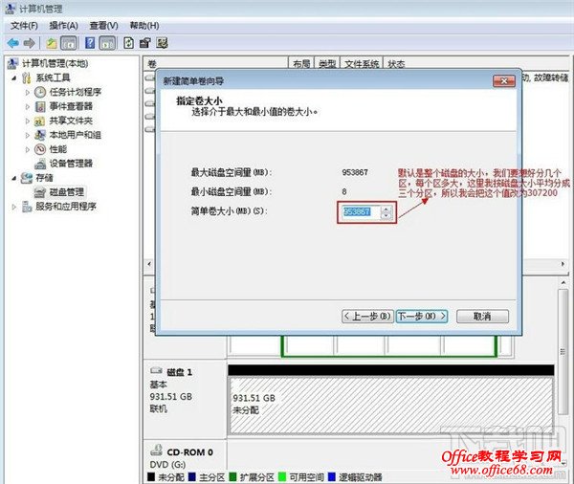This screenshot has width=574, height=484.
Task: Expand the 任务计划程序 node
Action: click(28, 92)
